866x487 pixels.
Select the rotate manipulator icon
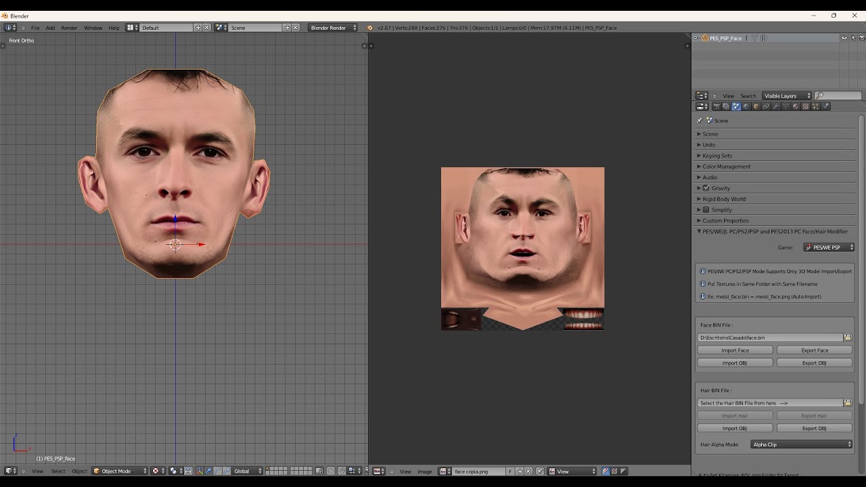pyautogui.click(x=218, y=471)
